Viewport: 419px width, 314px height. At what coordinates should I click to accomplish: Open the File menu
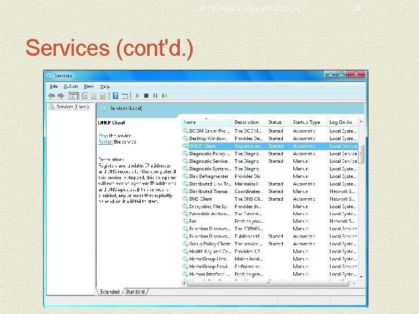point(54,86)
